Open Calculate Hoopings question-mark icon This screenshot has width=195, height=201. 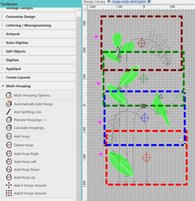click(9, 128)
